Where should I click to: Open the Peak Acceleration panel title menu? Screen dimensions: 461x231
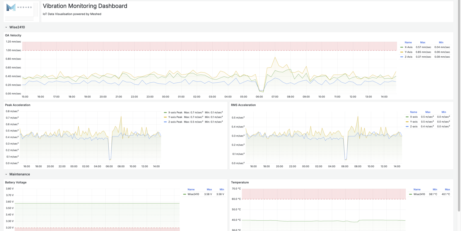[18, 105]
